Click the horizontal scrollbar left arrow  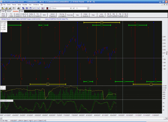coord(1,118)
